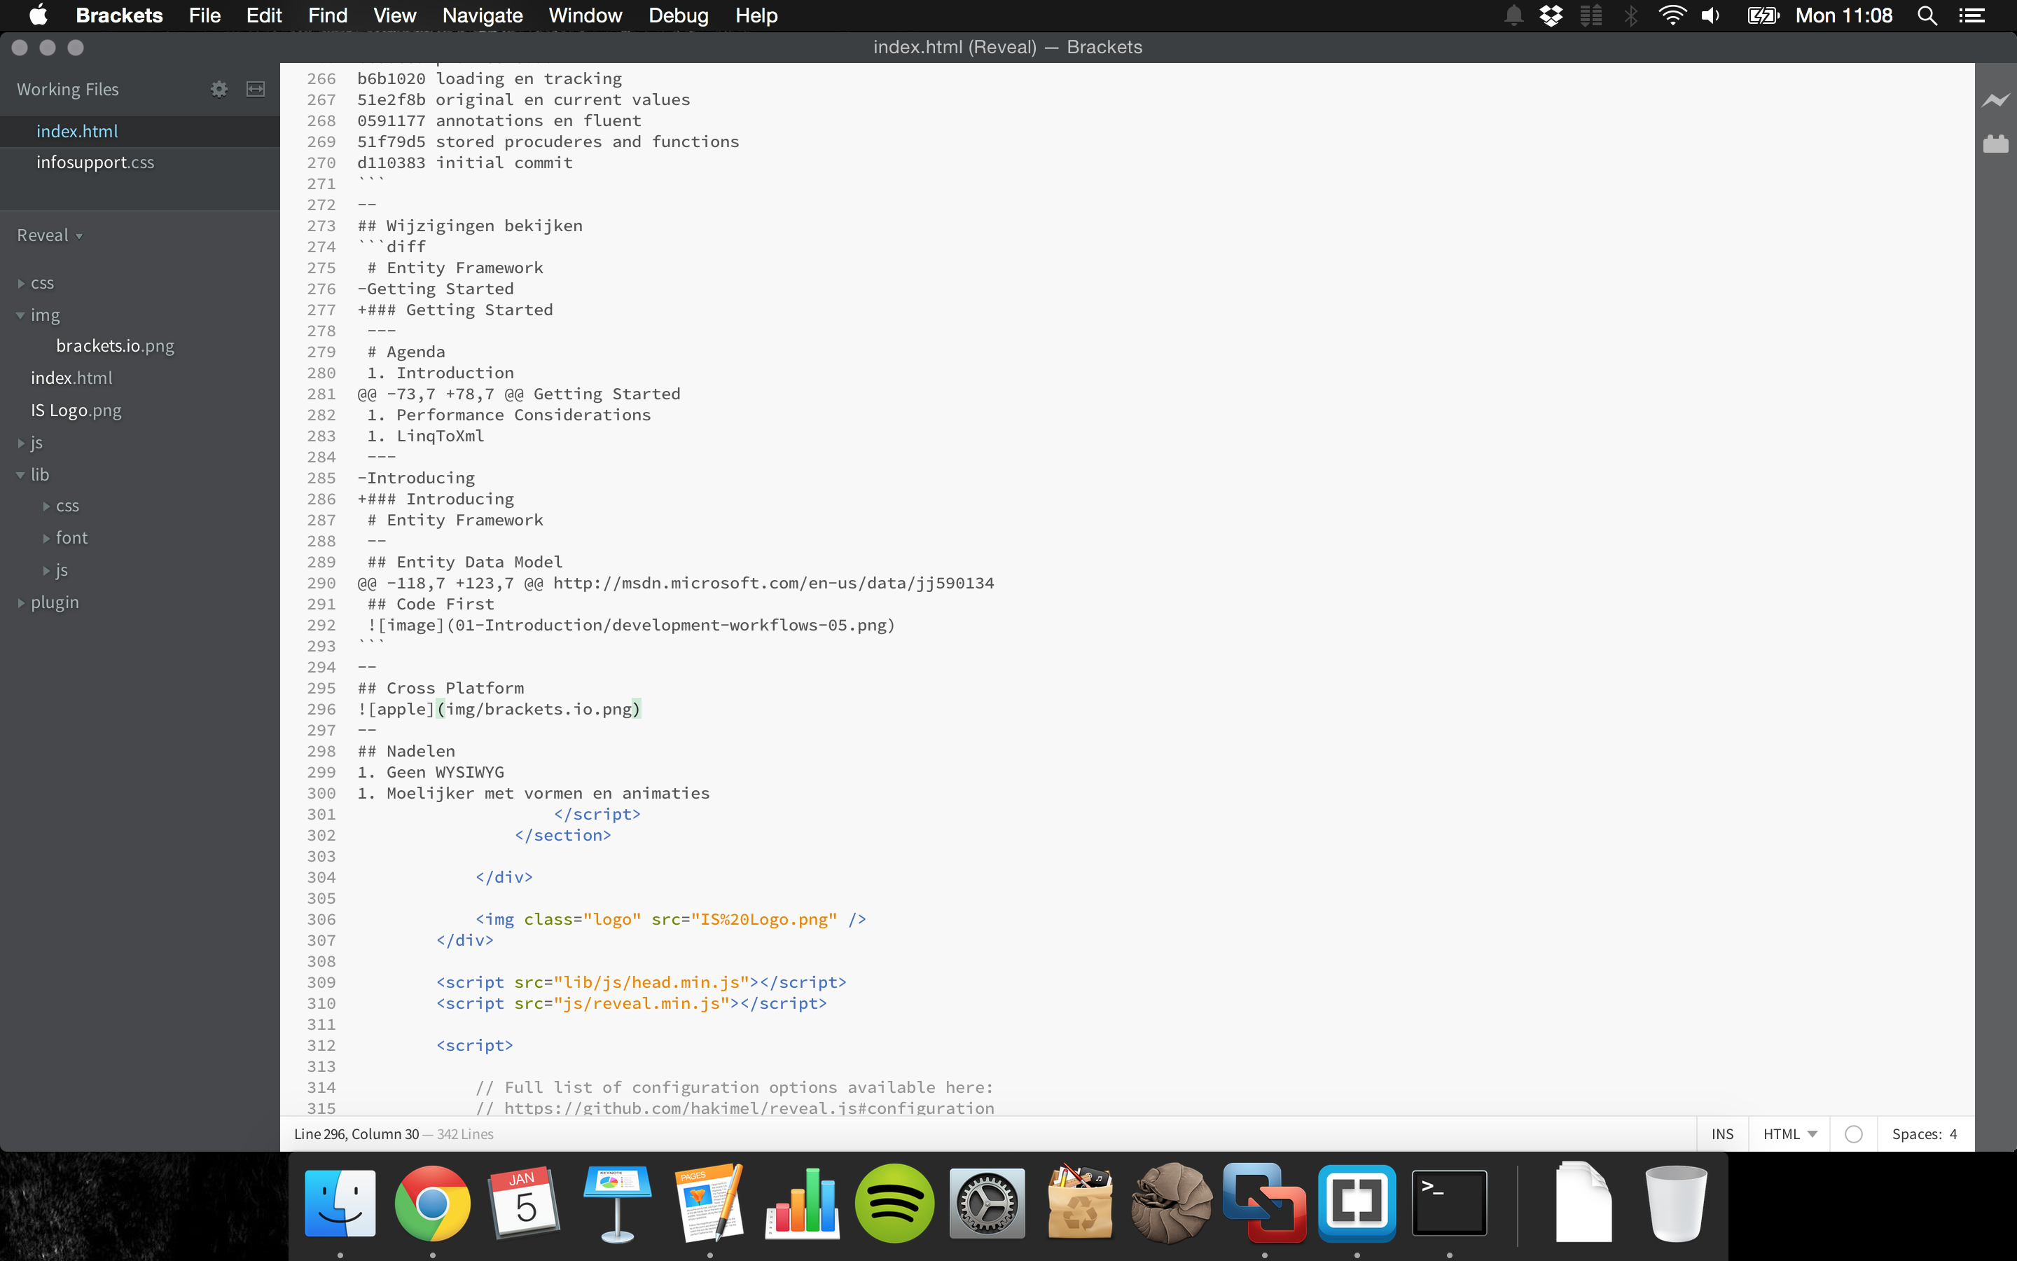Open the File menu
The image size is (2017, 1261).
pyautogui.click(x=205, y=16)
